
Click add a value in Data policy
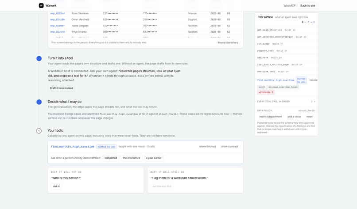pos(294,117)
